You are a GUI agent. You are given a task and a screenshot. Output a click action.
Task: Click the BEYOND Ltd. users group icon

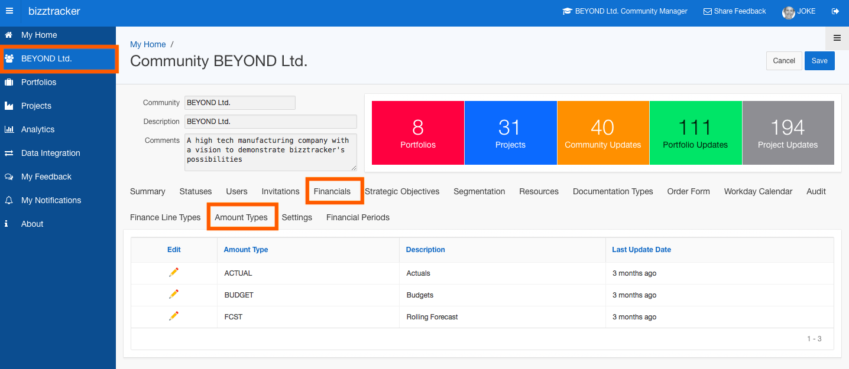[9, 58]
